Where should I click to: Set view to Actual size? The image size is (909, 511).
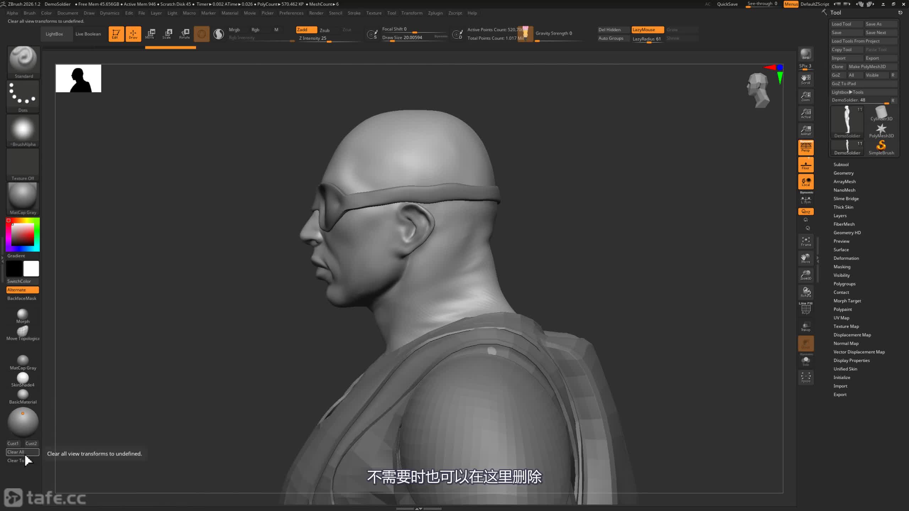806,113
